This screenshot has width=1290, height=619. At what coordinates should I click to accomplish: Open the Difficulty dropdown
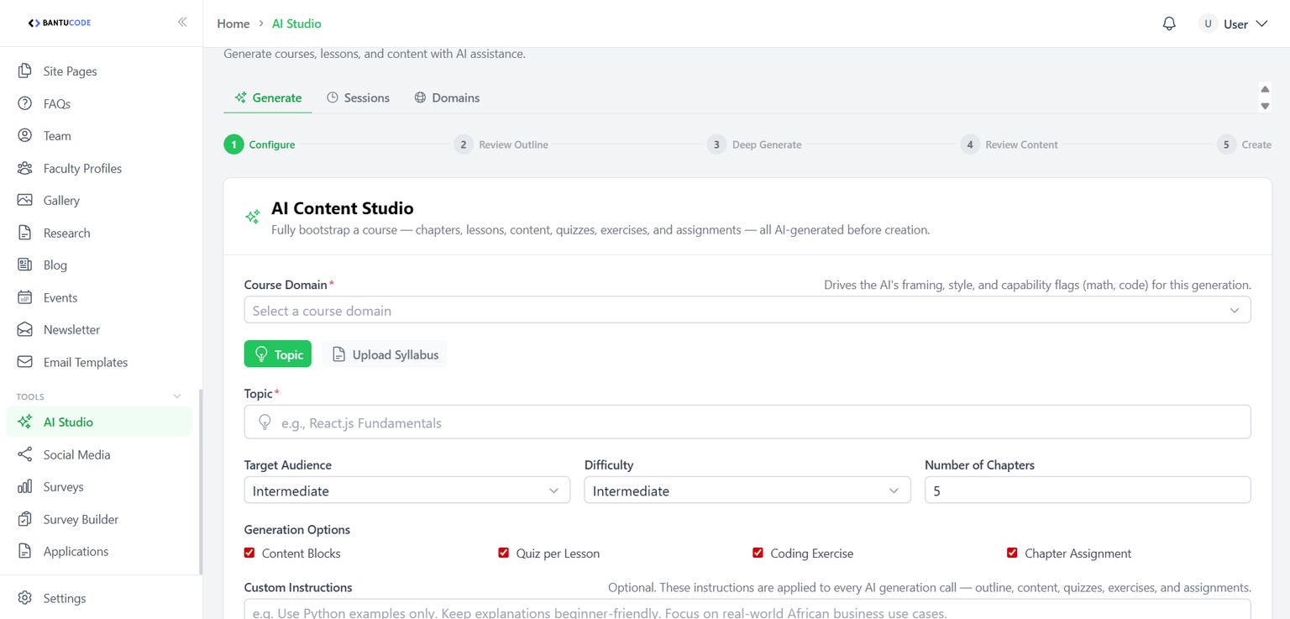point(747,490)
